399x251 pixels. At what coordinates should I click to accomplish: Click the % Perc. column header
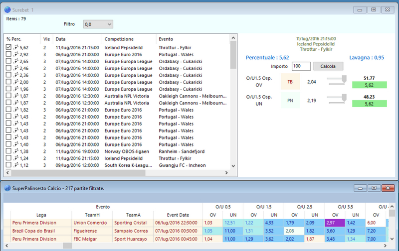[15, 39]
